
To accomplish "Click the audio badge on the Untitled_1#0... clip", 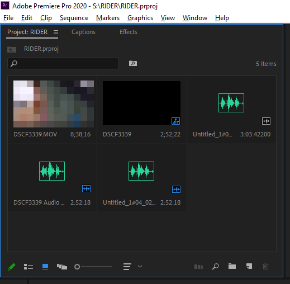I will click(x=266, y=121).
